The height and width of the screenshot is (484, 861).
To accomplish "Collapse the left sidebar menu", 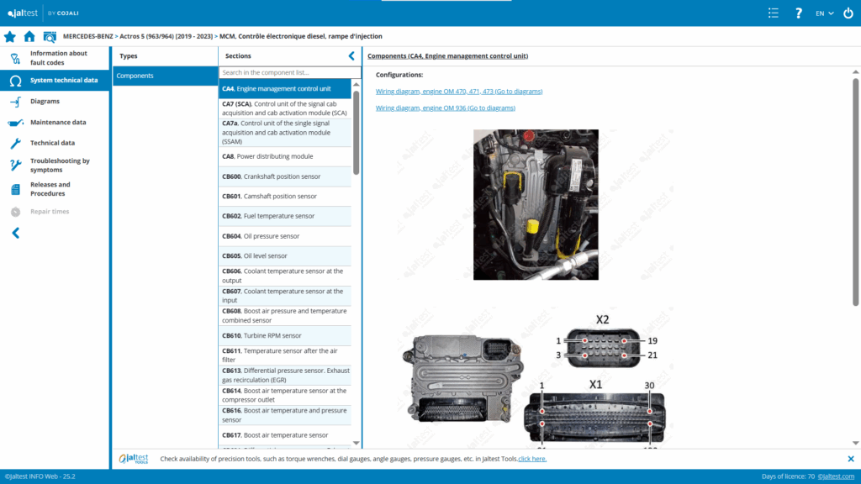I will (x=15, y=233).
